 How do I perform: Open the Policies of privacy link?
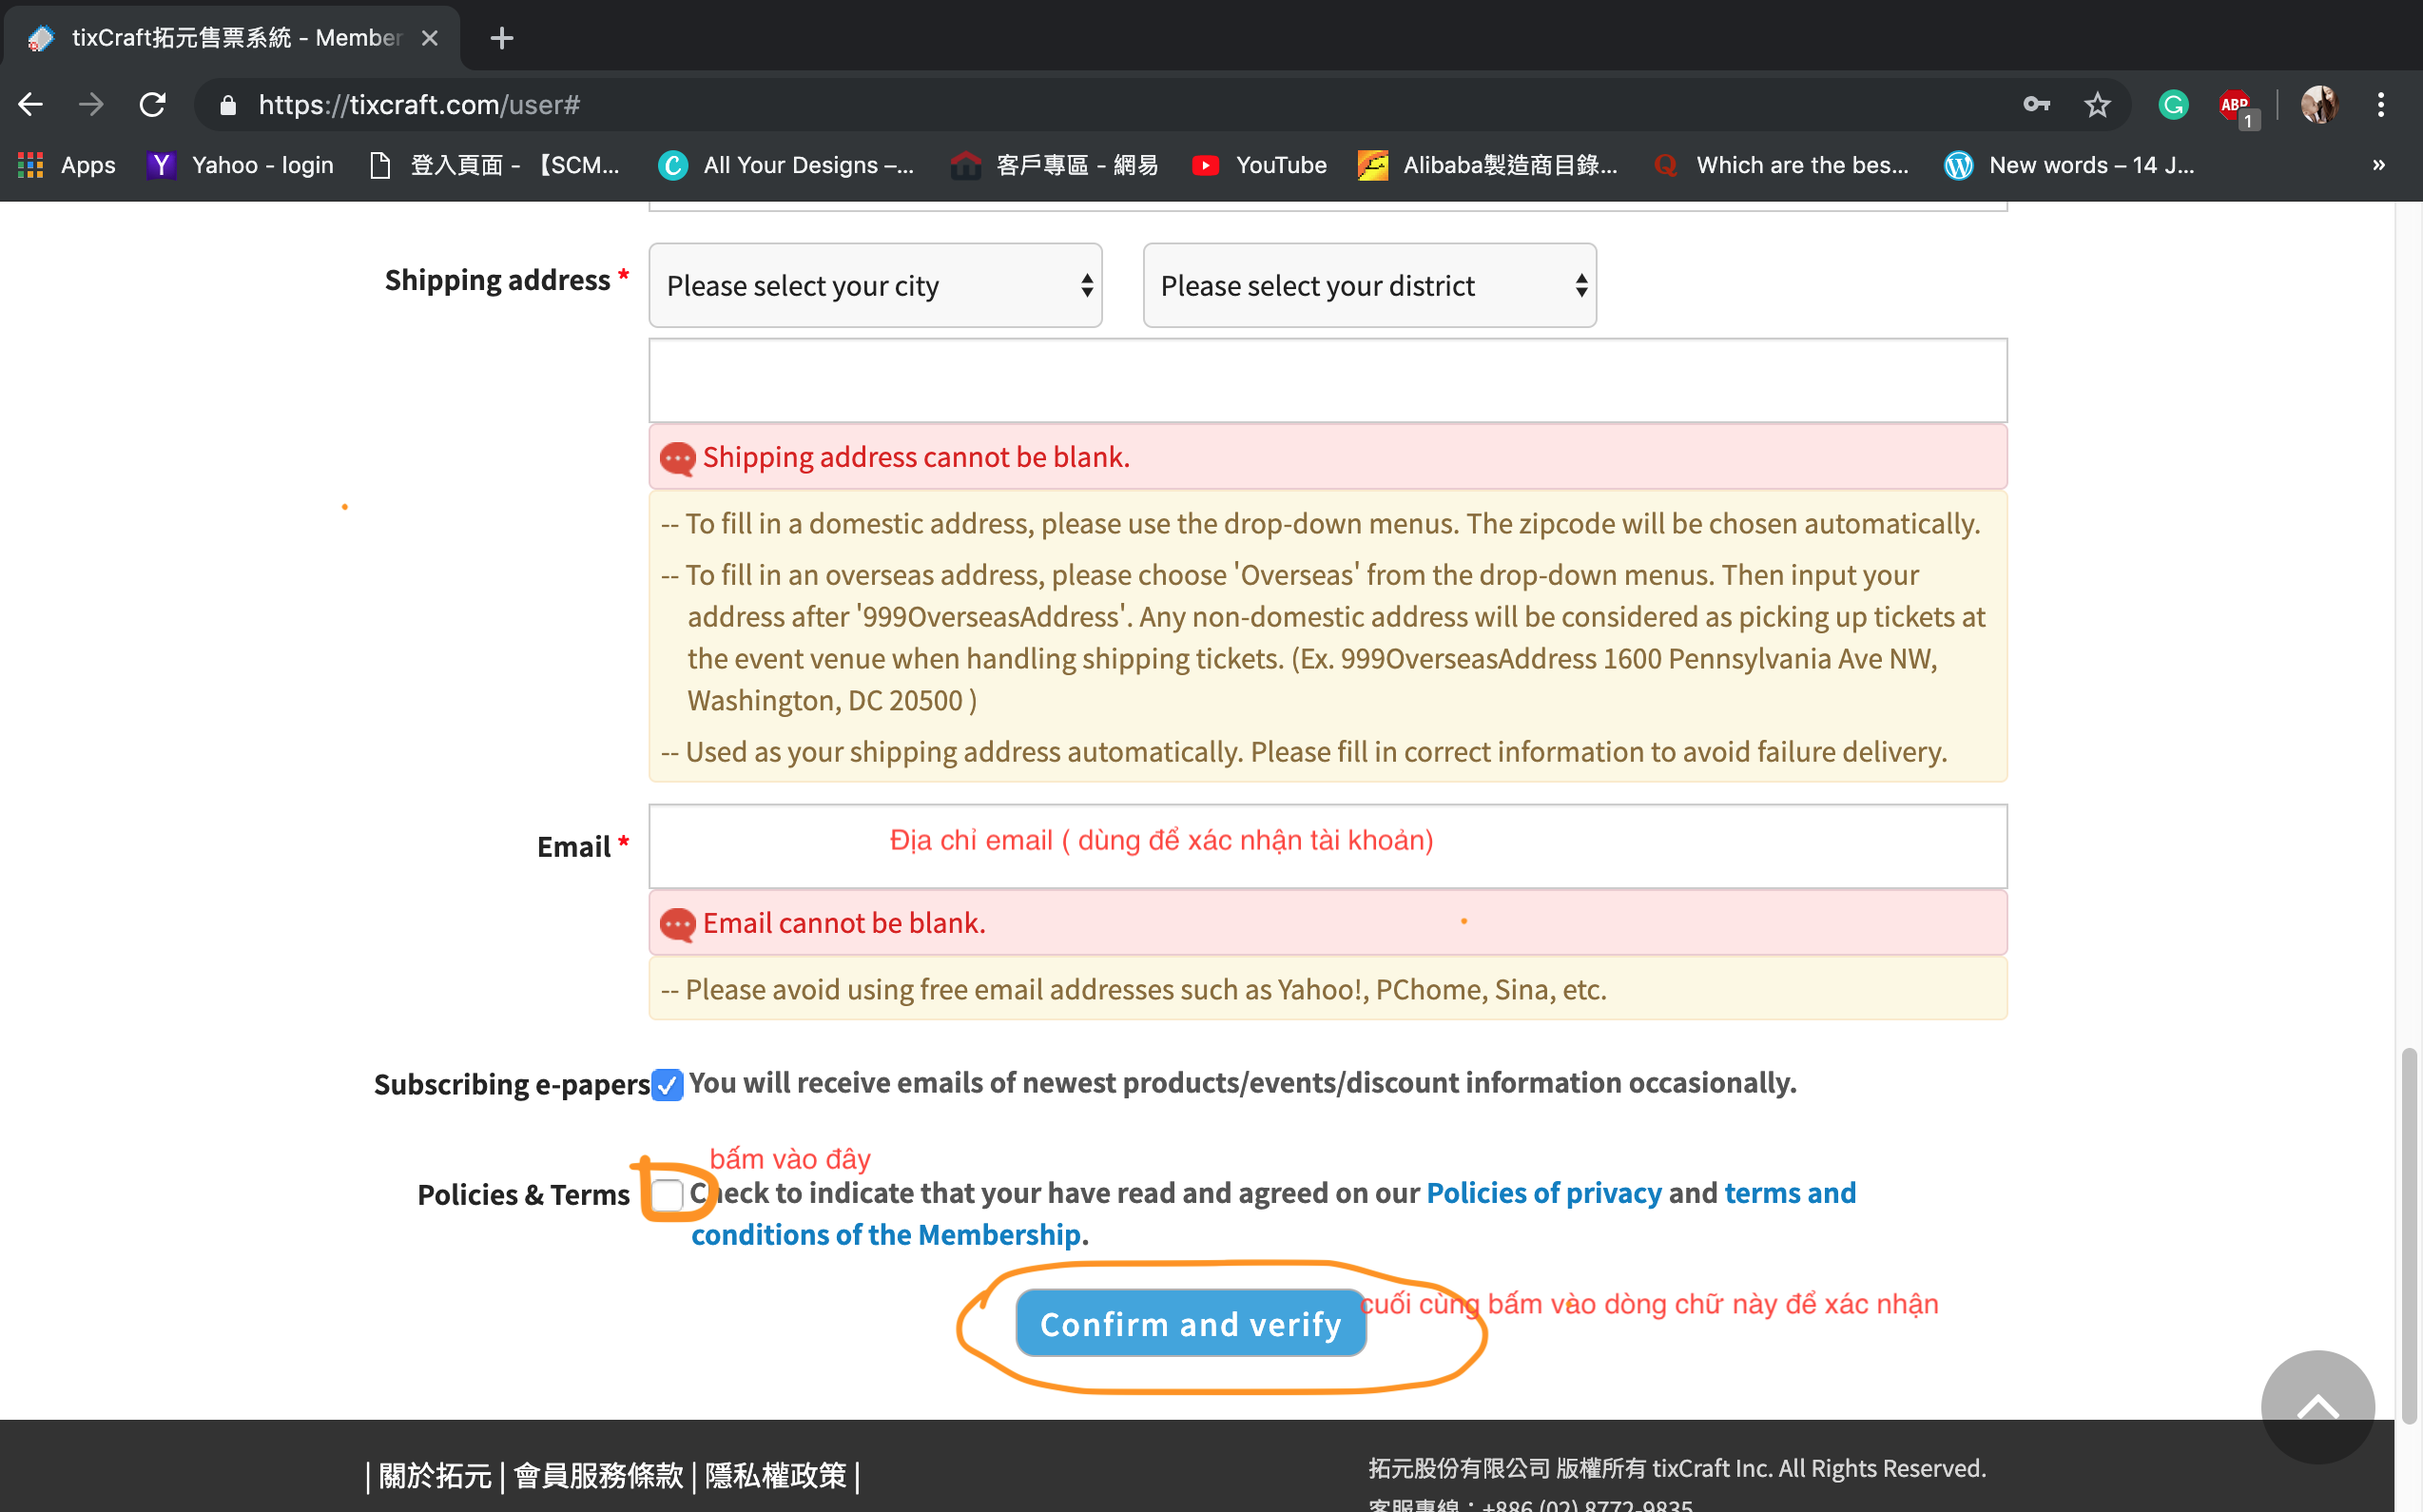pos(1543,1193)
